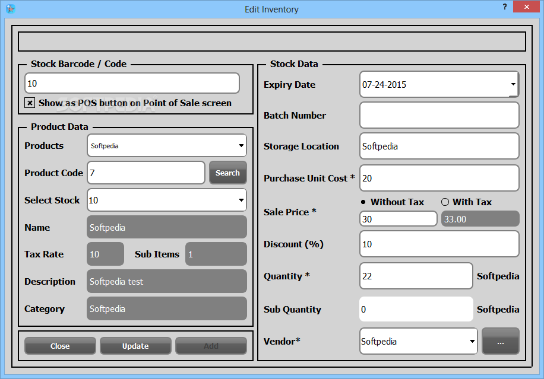Click the Sale Price without tax field
This screenshot has height=379, width=544.
point(398,219)
